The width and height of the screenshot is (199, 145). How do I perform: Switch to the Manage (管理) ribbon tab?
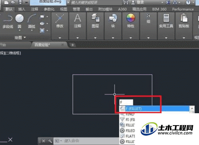pos(76,9)
